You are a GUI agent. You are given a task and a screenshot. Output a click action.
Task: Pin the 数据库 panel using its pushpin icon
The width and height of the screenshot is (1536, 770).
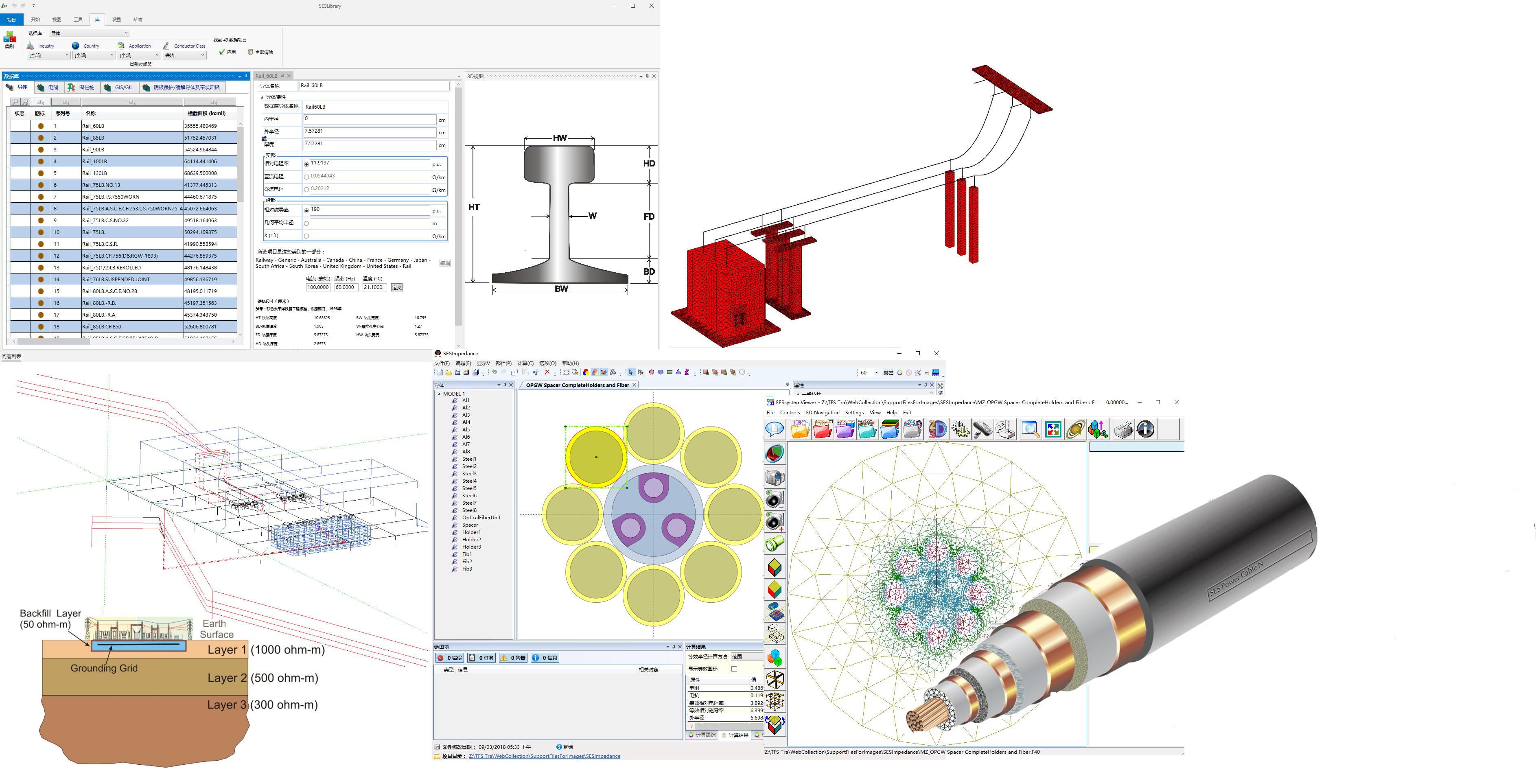pos(246,77)
